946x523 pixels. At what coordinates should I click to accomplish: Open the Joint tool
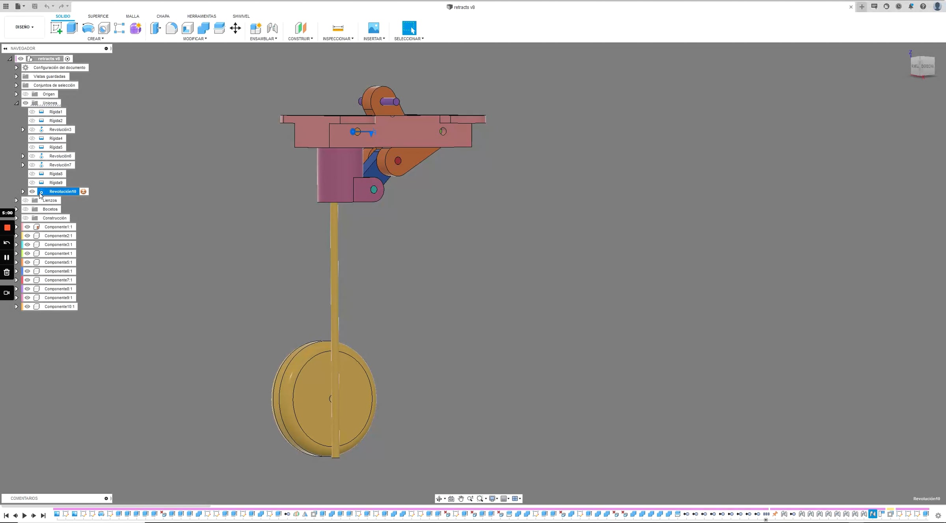point(272,28)
